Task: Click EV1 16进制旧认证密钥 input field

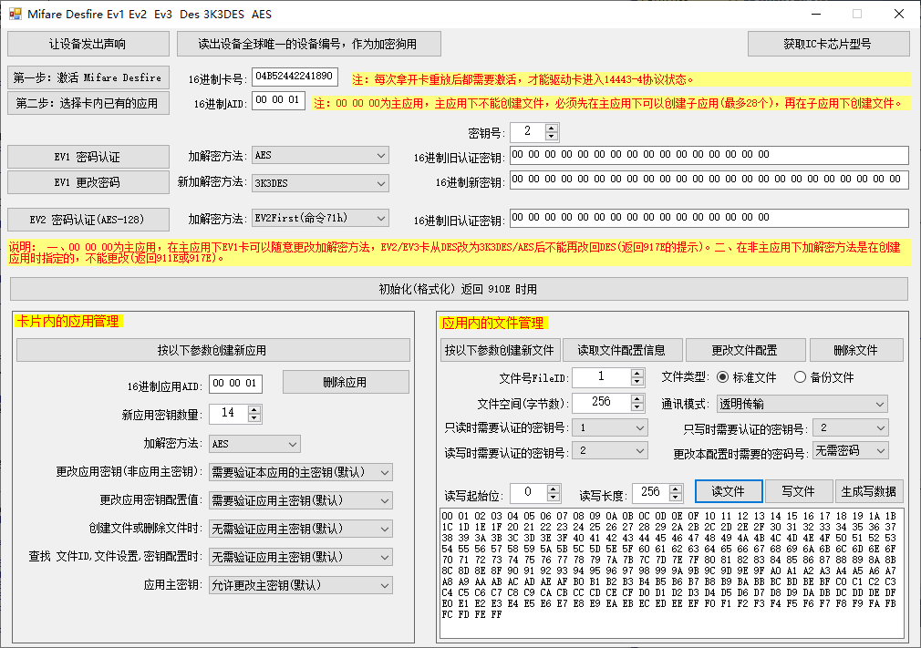Action: [x=709, y=155]
